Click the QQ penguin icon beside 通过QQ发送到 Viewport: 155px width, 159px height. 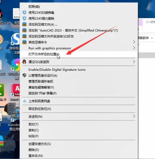point(24,62)
